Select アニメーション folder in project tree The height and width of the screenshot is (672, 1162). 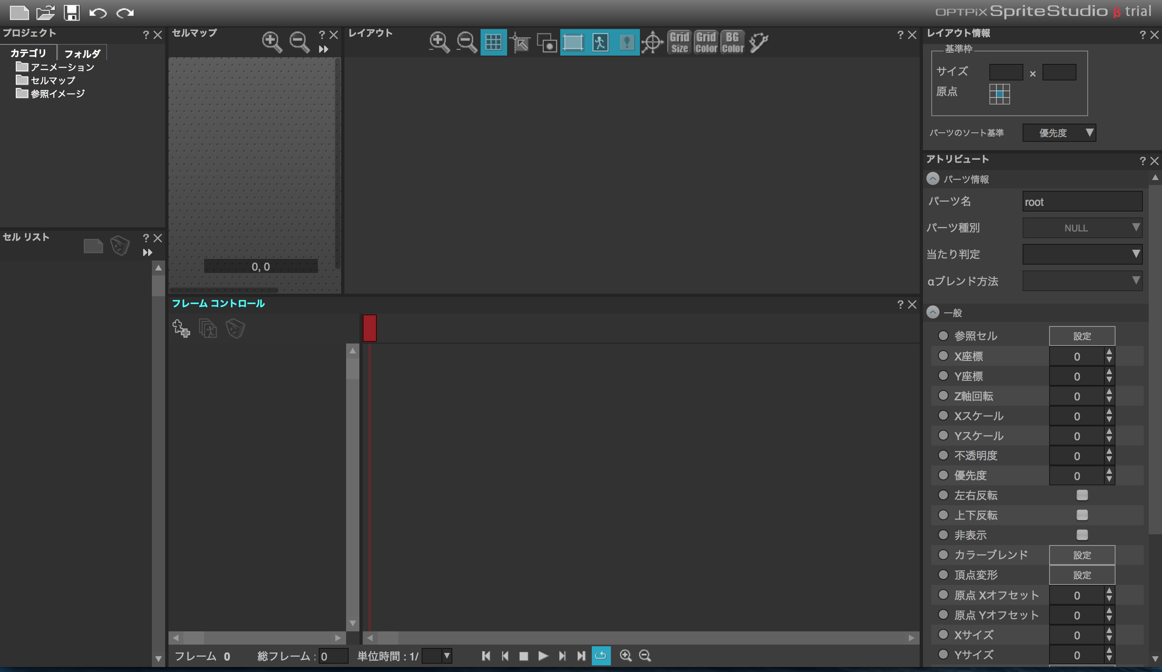click(x=55, y=67)
